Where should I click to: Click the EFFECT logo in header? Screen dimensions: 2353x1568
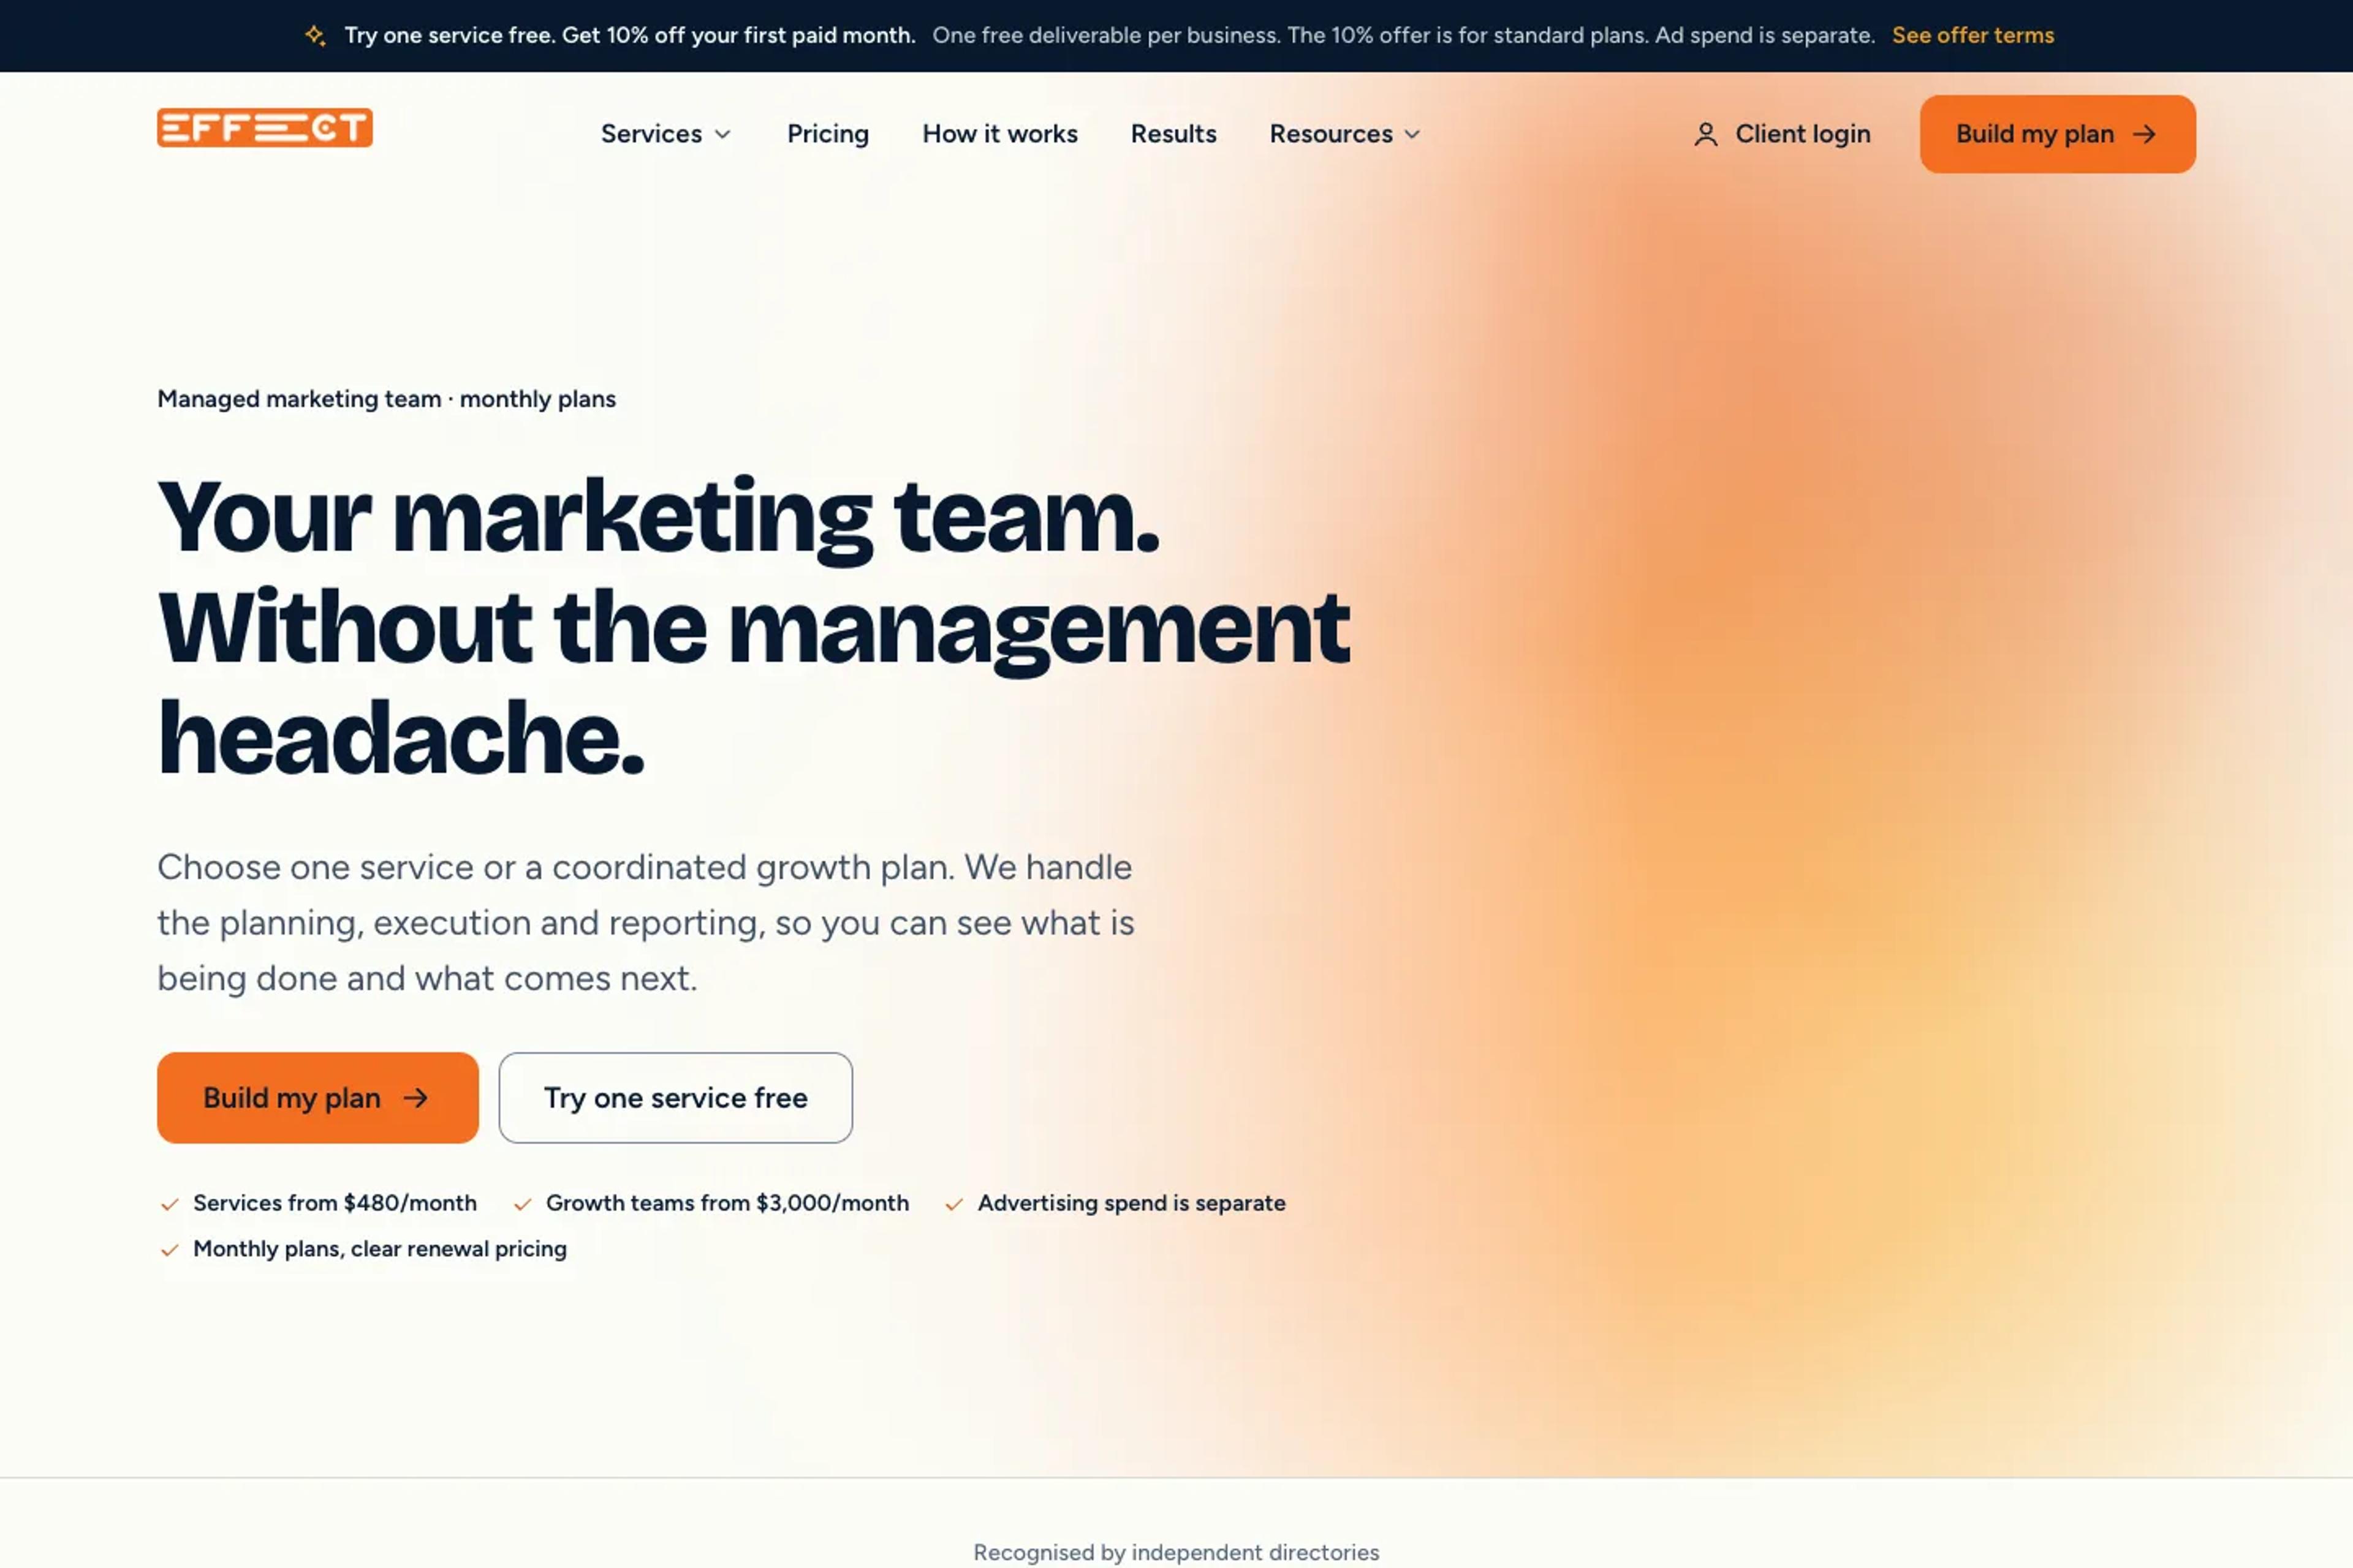(265, 128)
